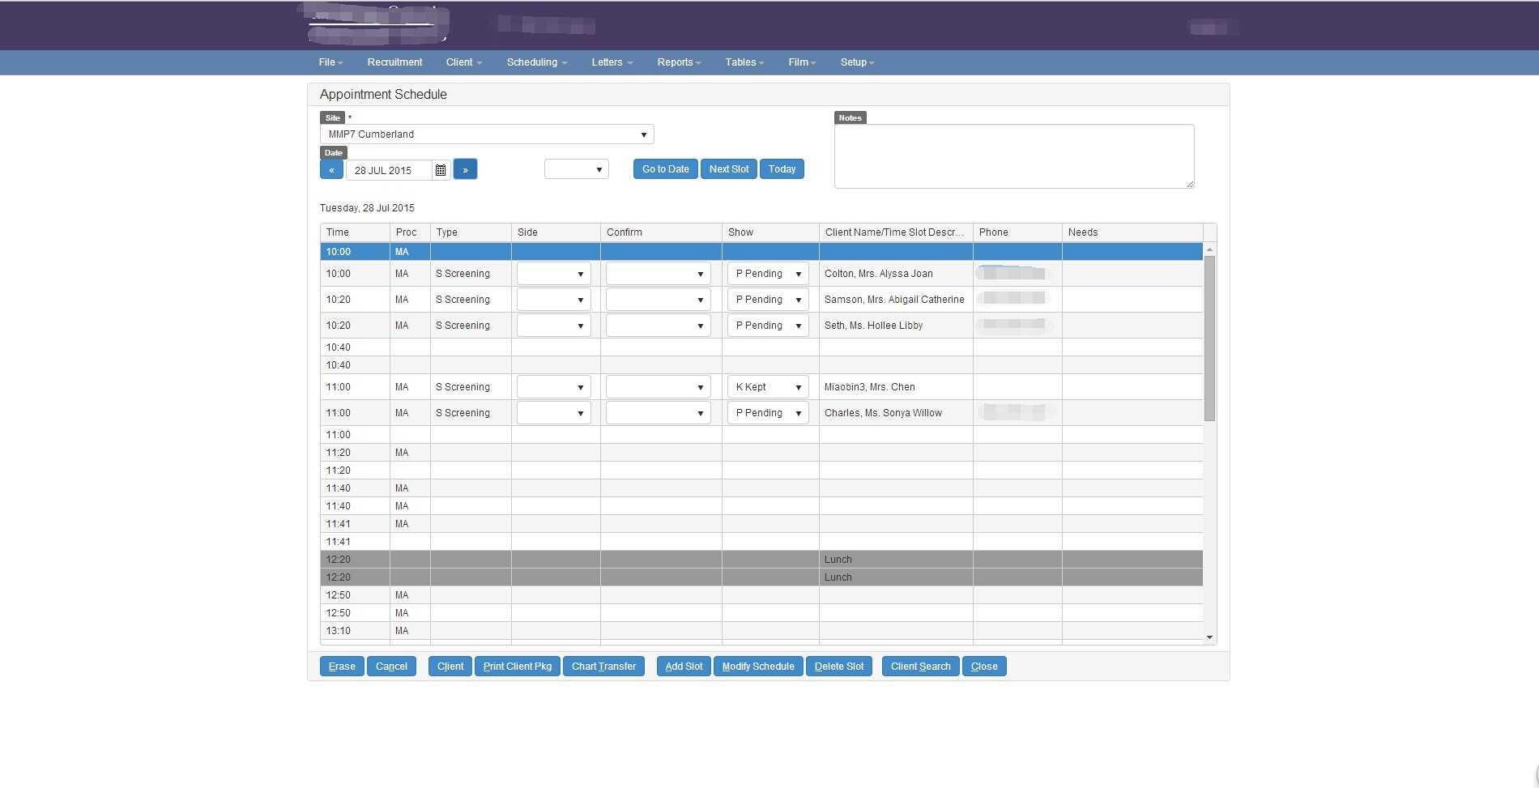Click the Cancel button

[x=391, y=667]
